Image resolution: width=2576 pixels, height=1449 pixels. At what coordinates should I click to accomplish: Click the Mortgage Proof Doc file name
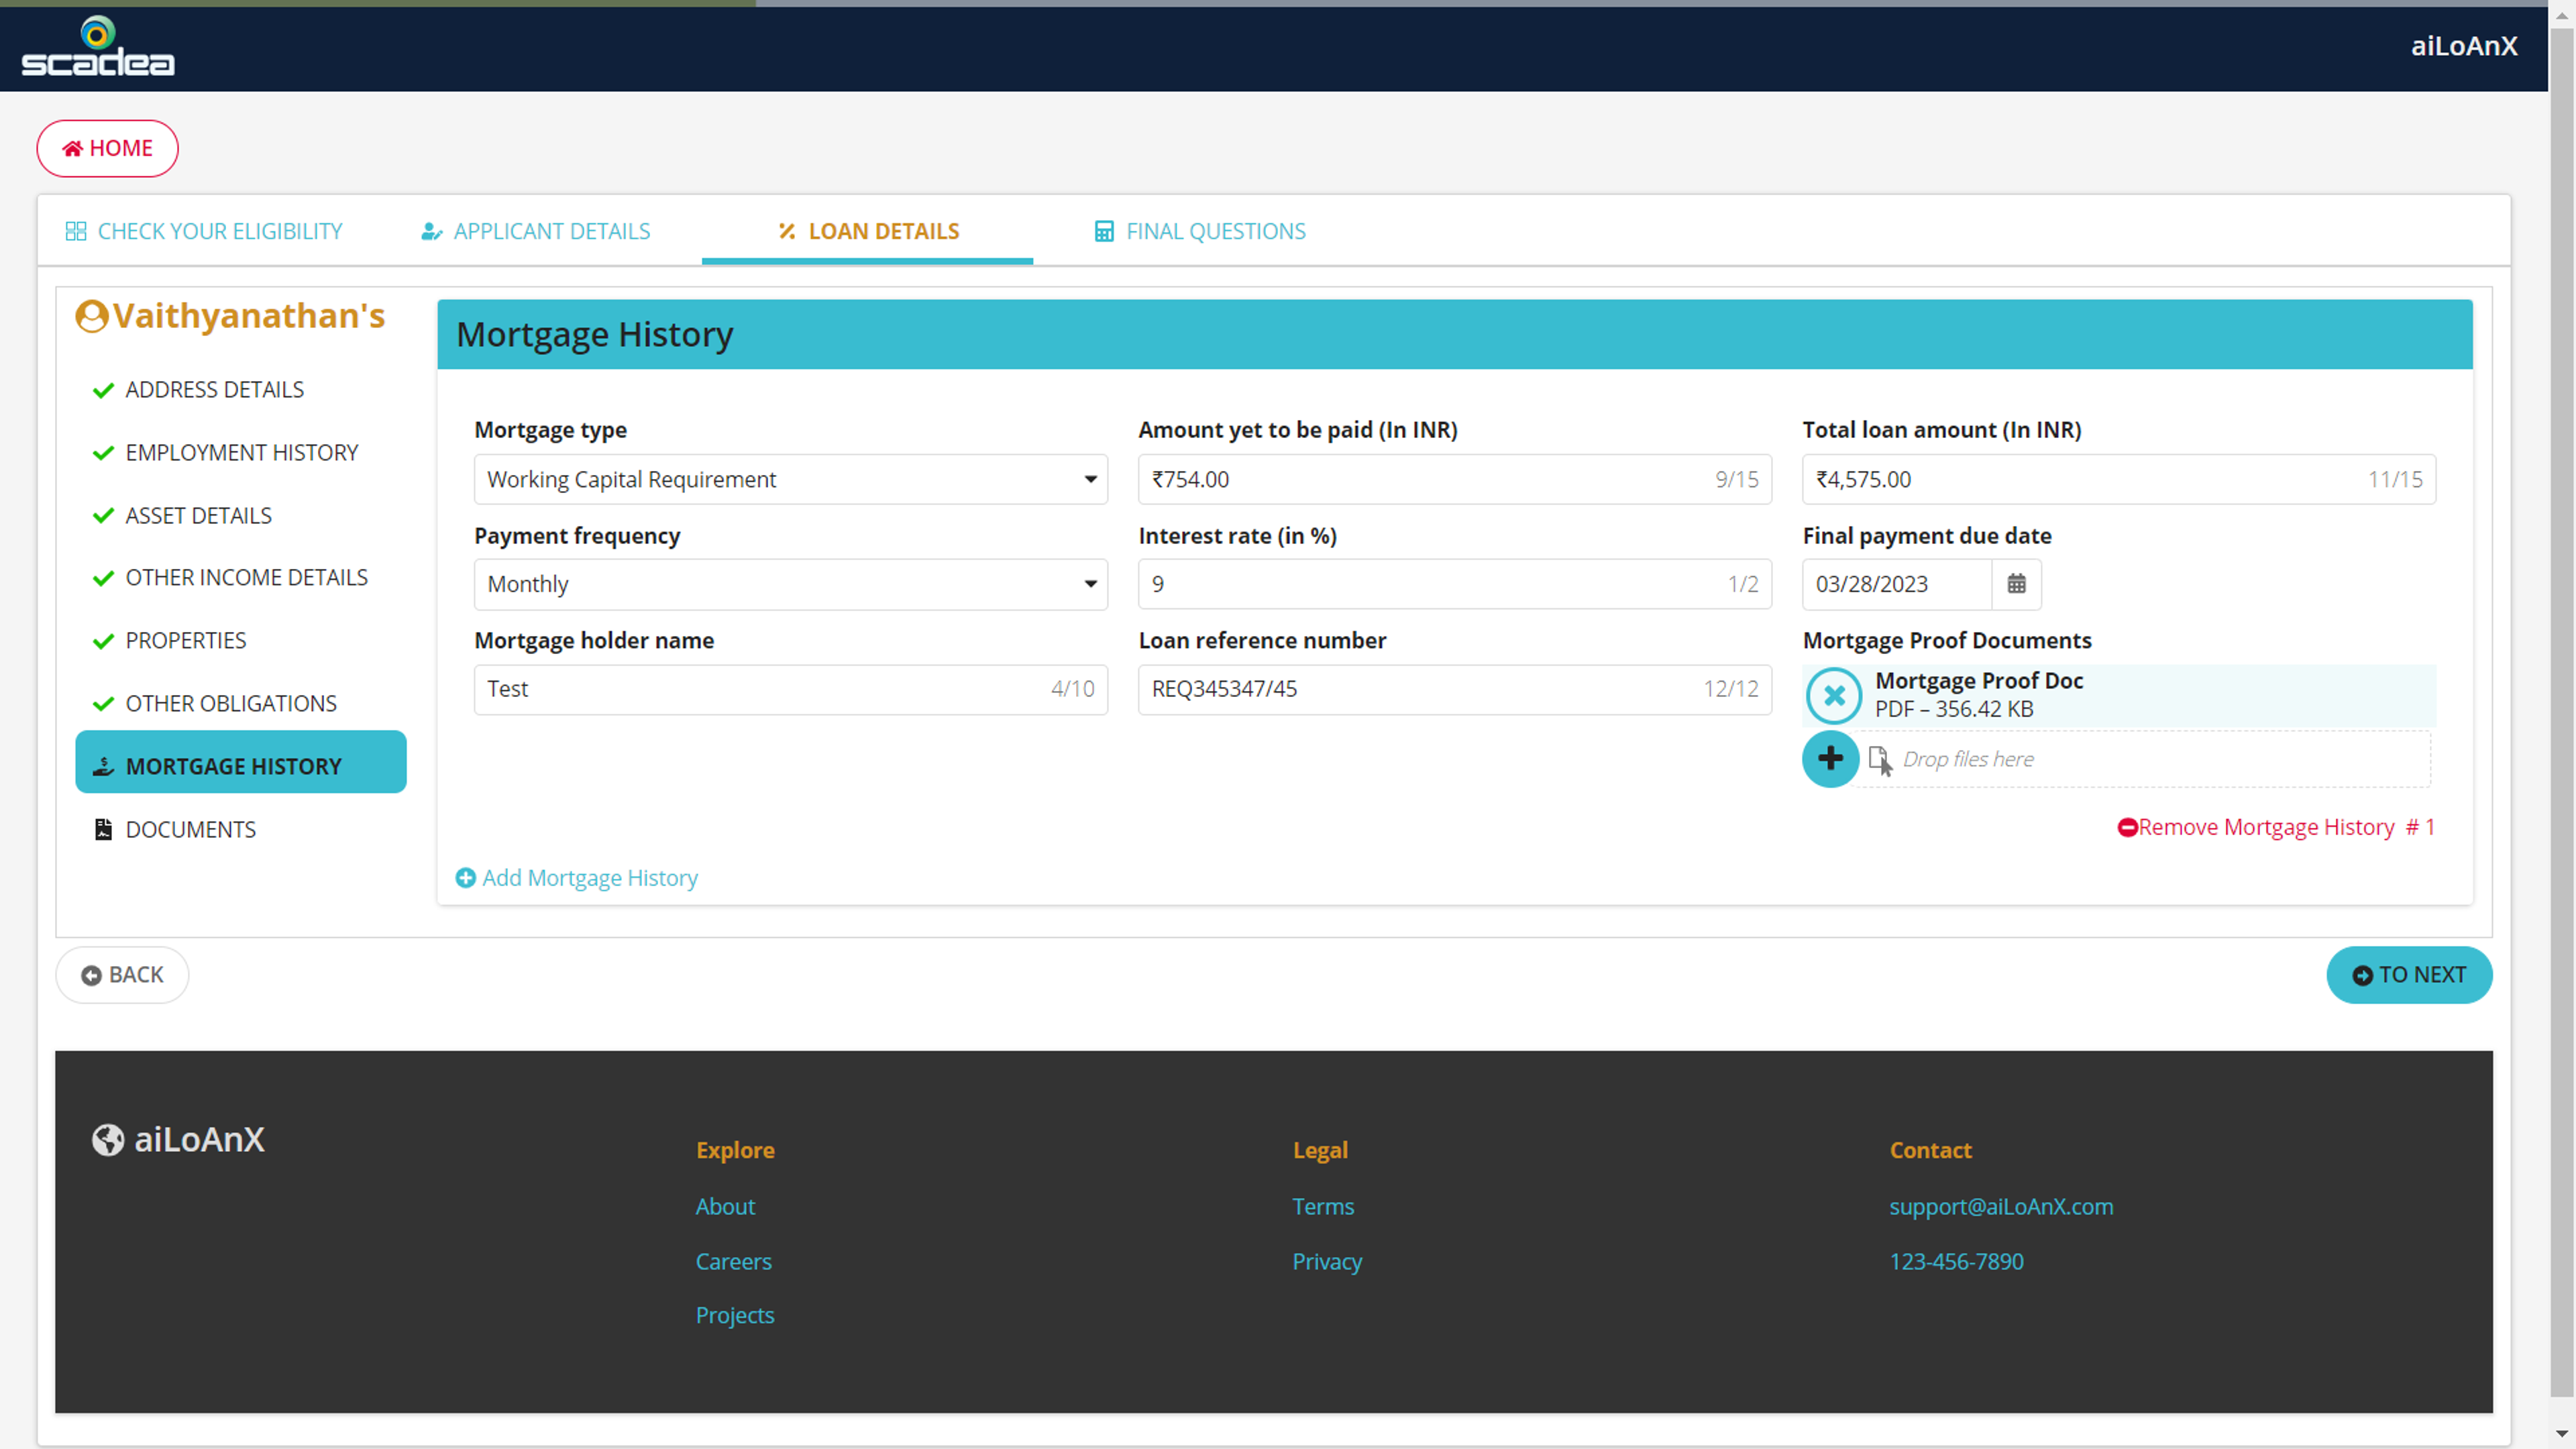click(x=1979, y=680)
